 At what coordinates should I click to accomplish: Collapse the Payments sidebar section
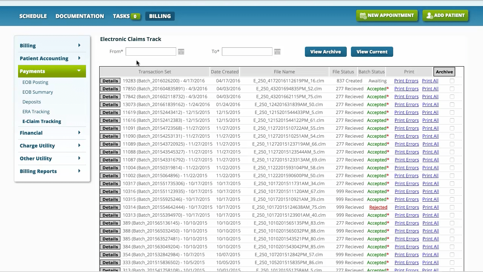[52, 71]
